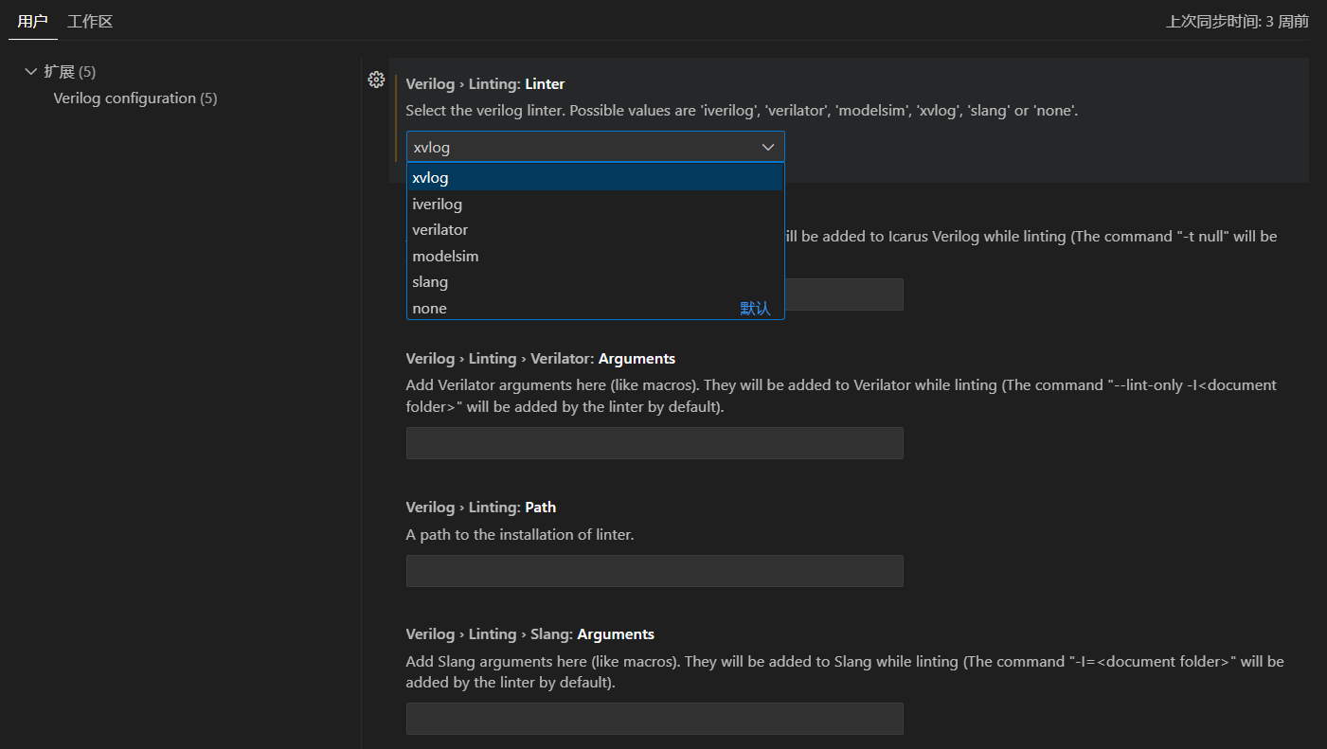The height and width of the screenshot is (749, 1327).
Task: Choose xvlog in the linter option list
Action: pos(595,178)
